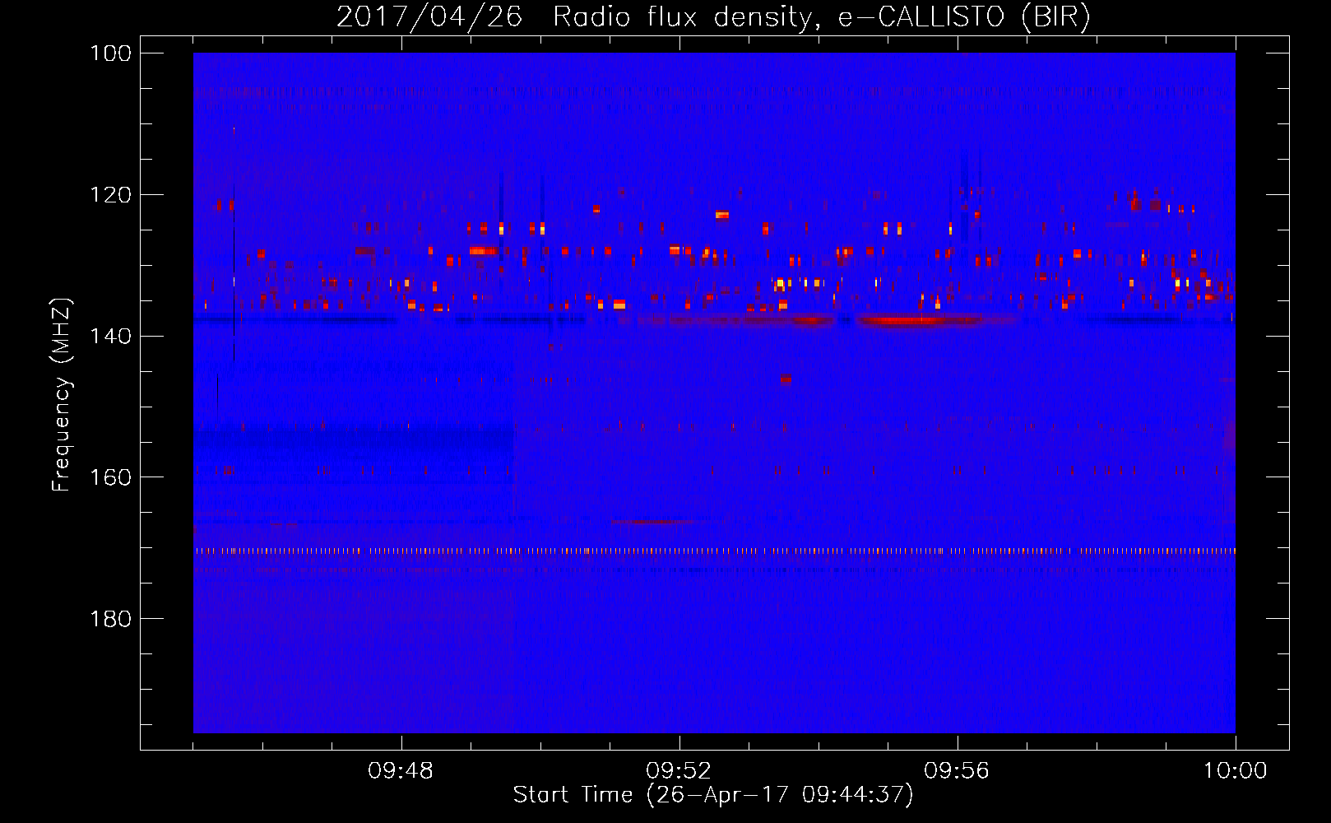This screenshot has width=1331, height=823.
Task: Click the short red streak near 166 MHz
Action: pos(654,521)
